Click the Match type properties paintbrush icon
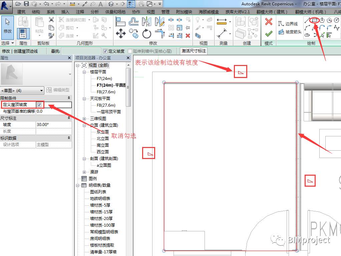The height and width of the screenshot is (256, 341). coord(51,35)
